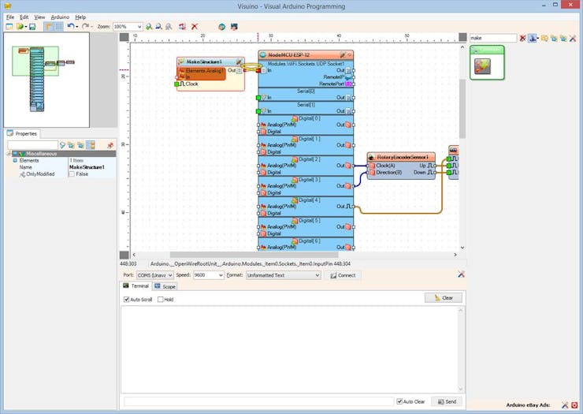The height and width of the screenshot is (414, 583).
Task: Click the New project toolbar icon
Action: click(9, 27)
